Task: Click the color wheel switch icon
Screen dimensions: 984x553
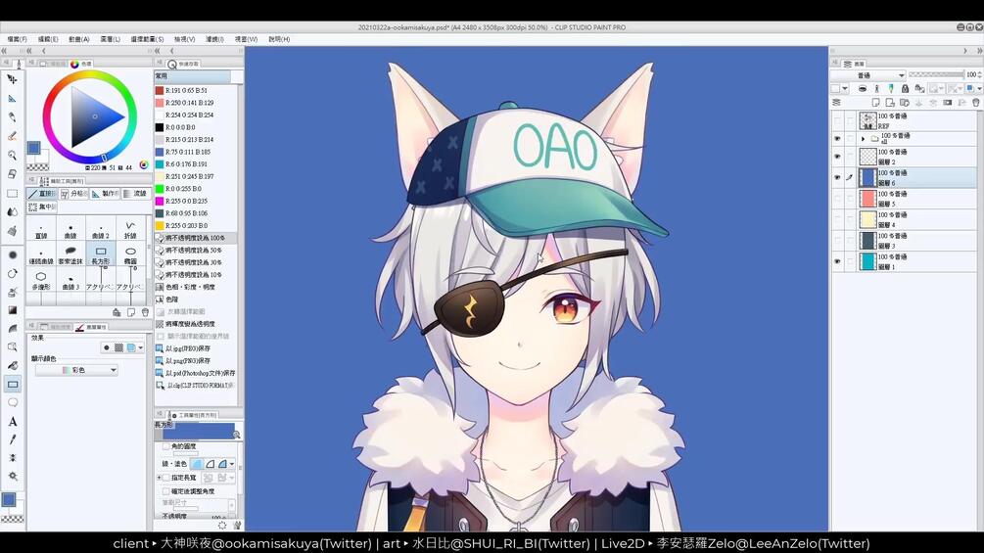Action: point(144,164)
